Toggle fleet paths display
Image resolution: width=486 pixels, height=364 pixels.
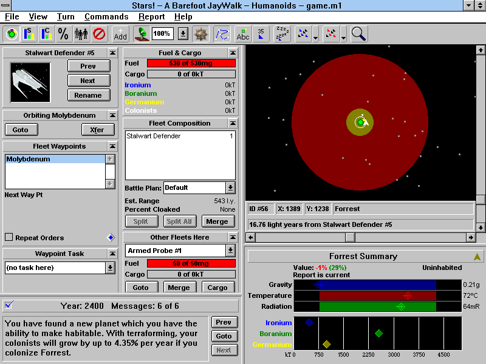click(x=222, y=34)
